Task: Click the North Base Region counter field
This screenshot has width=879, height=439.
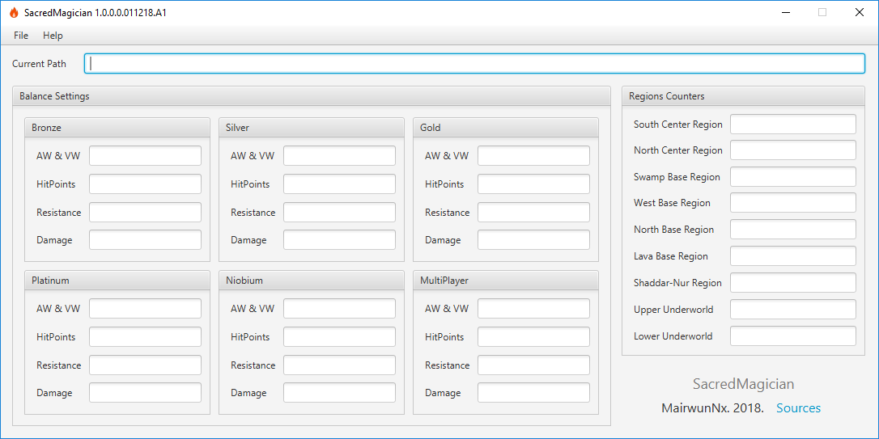Action: [792, 230]
